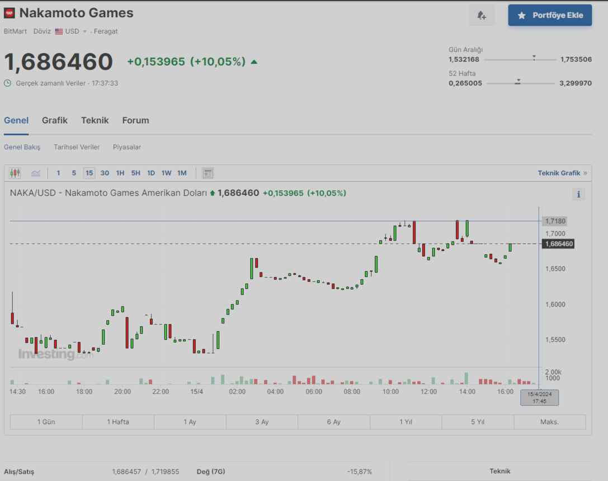Select the area chart type icon
Screen dimensions: 608x481
click(36, 173)
